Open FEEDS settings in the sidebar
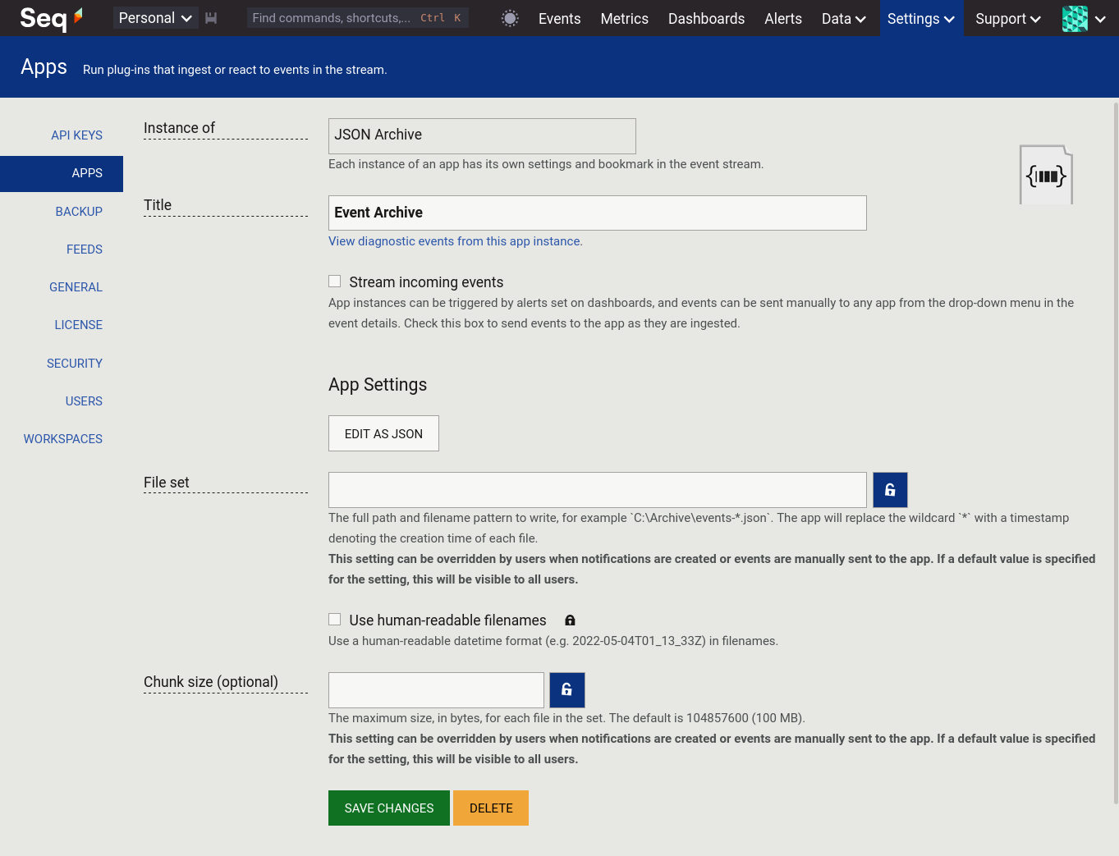Screen dimensions: 1119x856 point(85,249)
